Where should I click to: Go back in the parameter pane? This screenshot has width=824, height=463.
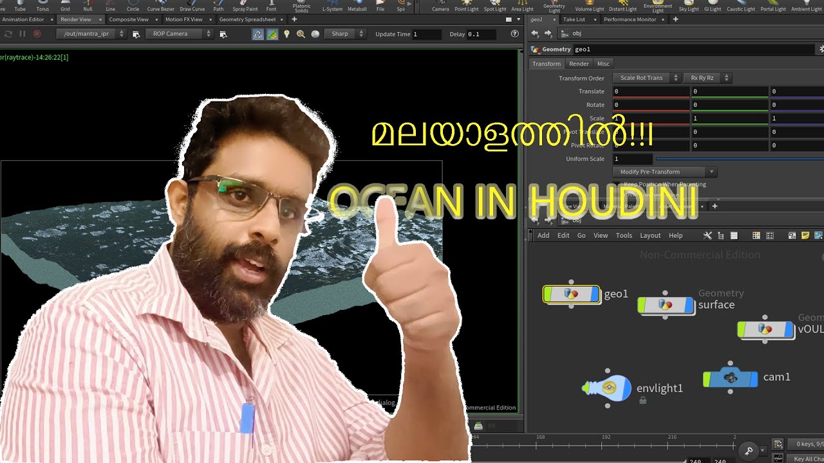(535, 33)
